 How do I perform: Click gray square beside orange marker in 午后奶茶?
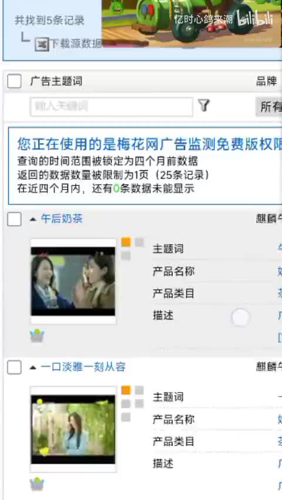tap(139, 242)
